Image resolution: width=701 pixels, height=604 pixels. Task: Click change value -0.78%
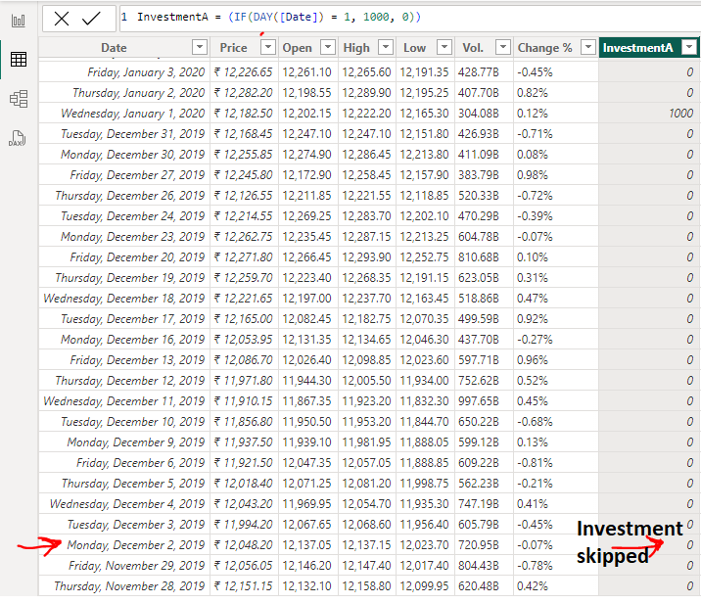[x=535, y=566]
